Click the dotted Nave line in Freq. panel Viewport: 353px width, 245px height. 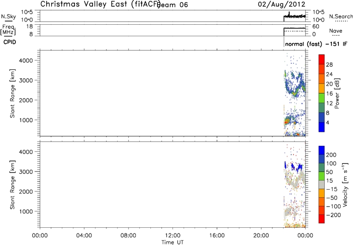pos(294,31)
